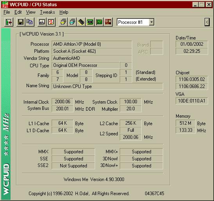Open the File menu
The height and width of the screenshot is (201, 214).
(7, 12)
